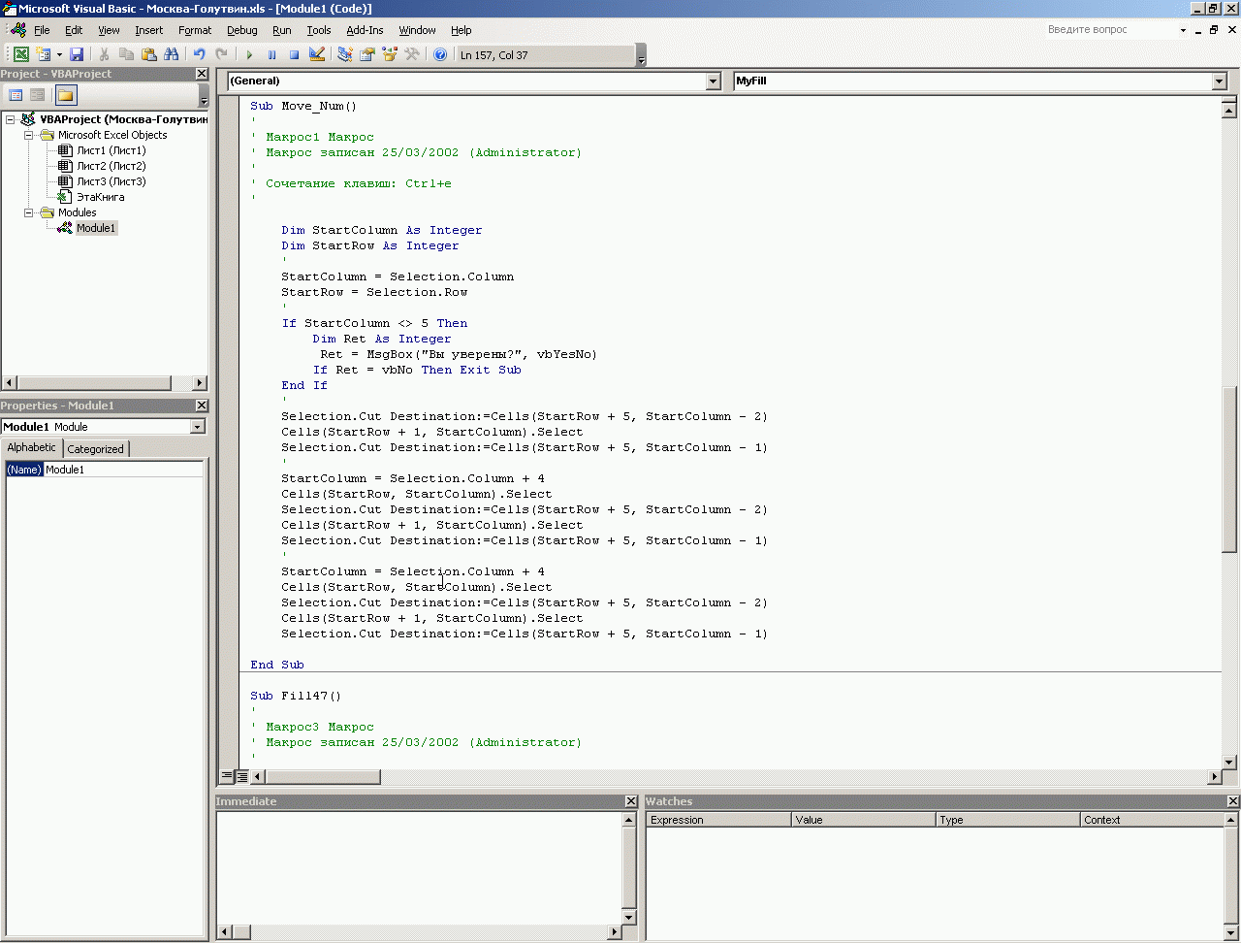Select ЭтаКнига in project tree
The image size is (1241, 943).
(101, 197)
